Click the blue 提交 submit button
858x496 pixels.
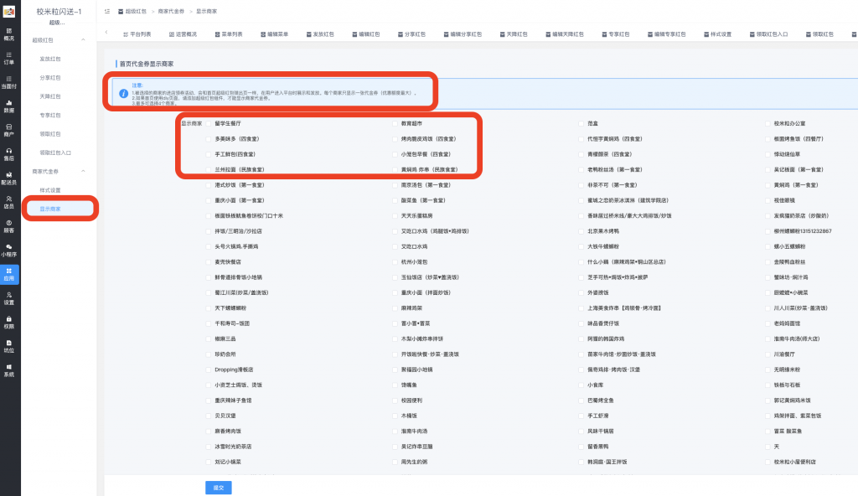pos(219,487)
